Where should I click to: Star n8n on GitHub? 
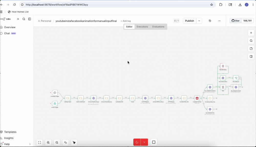point(236,21)
